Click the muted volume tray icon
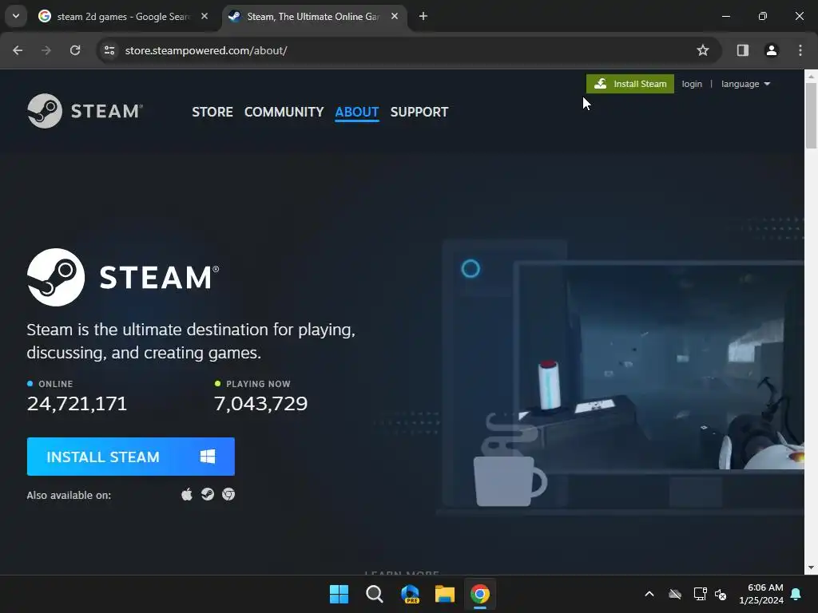 (x=721, y=594)
